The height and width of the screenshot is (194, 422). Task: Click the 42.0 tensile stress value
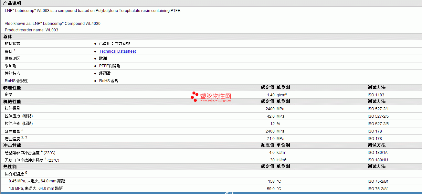(271, 116)
